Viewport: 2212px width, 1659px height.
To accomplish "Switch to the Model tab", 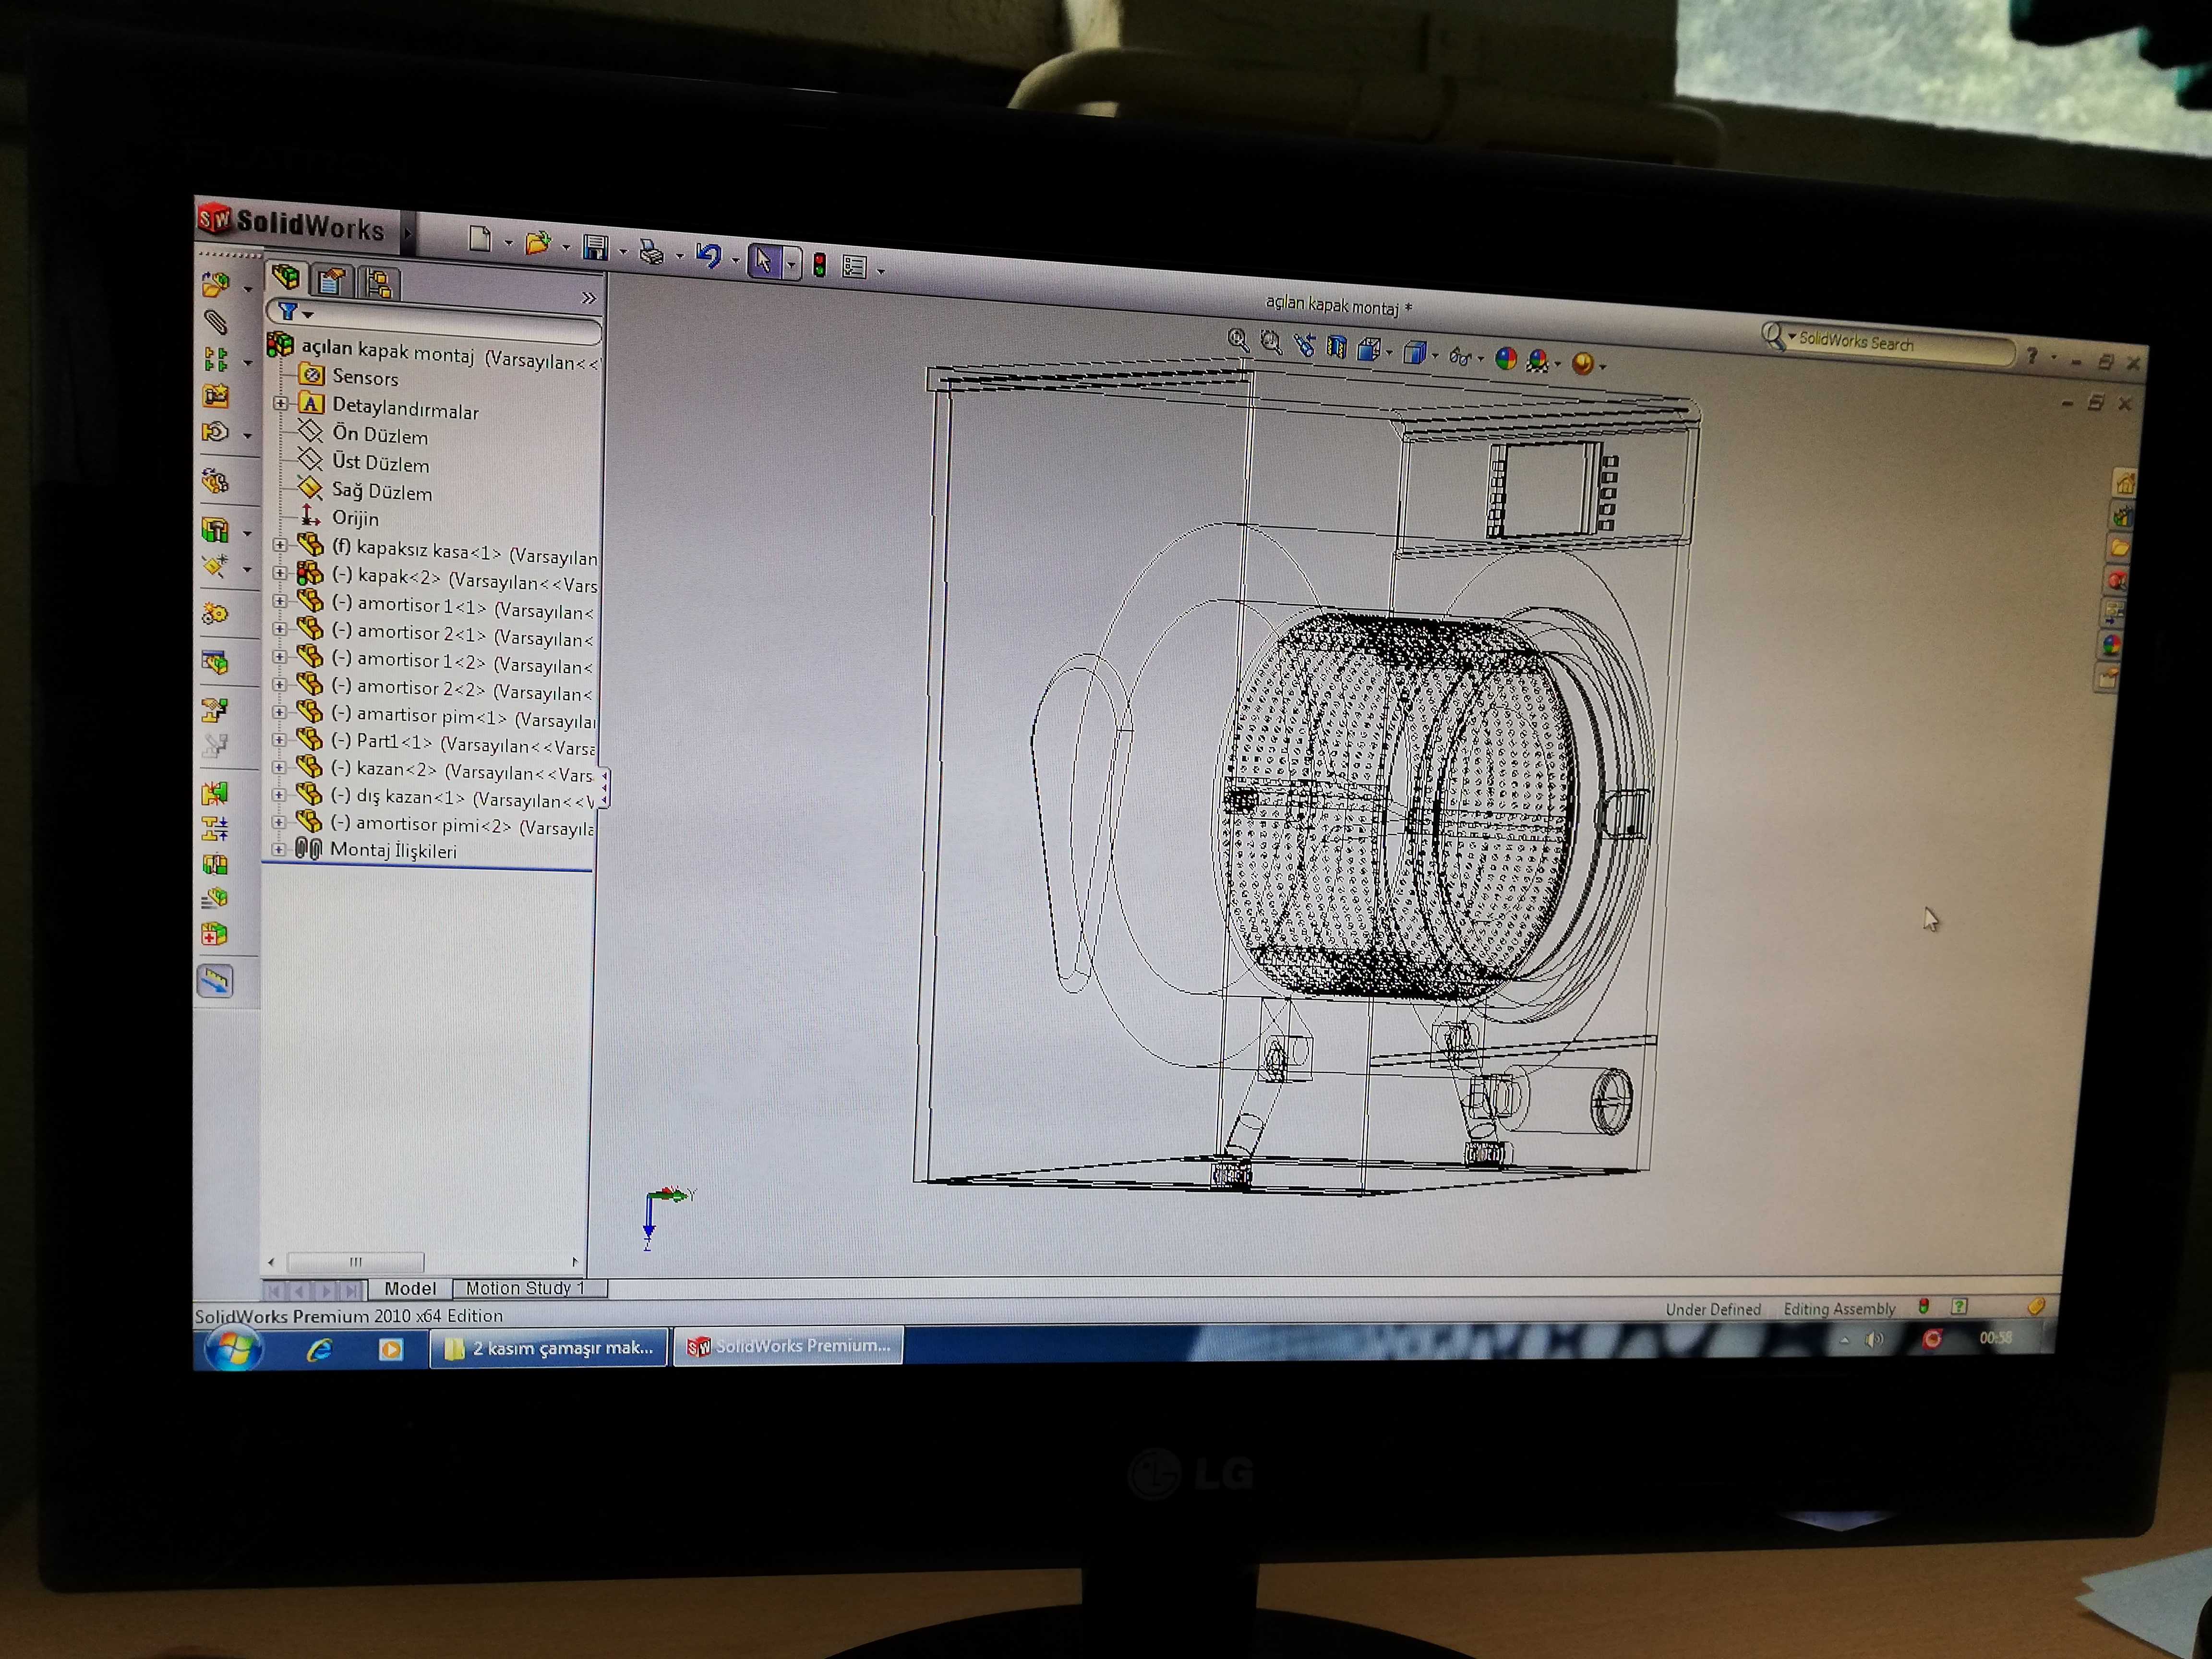I will (410, 1289).
